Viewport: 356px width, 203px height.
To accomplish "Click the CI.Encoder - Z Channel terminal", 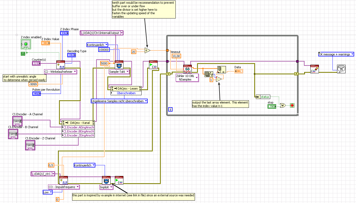I will pyautogui.click(x=30, y=145).
